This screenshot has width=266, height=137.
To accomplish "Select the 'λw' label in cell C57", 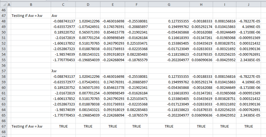I will 54,71.
